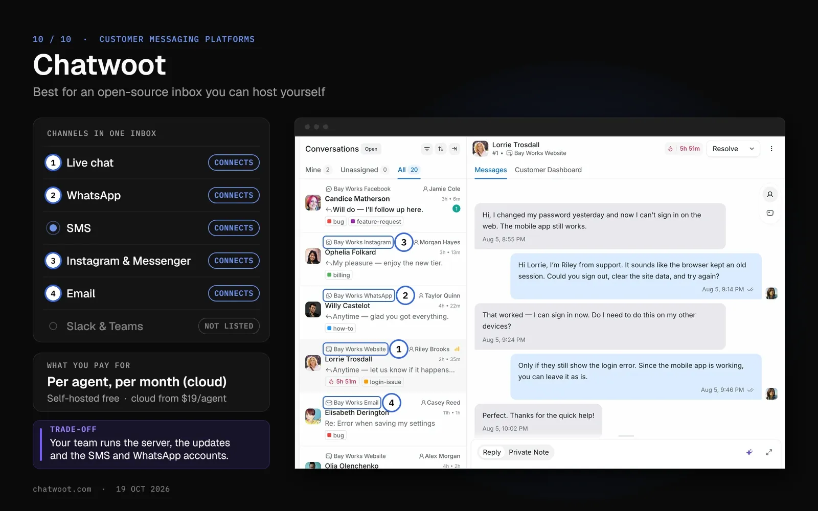This screenshot has width=818, height=511.
Task: Click Lorrie Trosdall's avatar in the chat header
Action: pyautogui.click(x=480, y=149)
